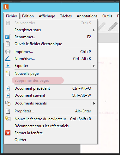Screen dimensions: 120x155
Task: Click the Nouvelle fenêtre du navigateur icon
Action: [8, 119]
